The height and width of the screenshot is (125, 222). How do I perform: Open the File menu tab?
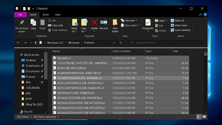tap(20, 15)
